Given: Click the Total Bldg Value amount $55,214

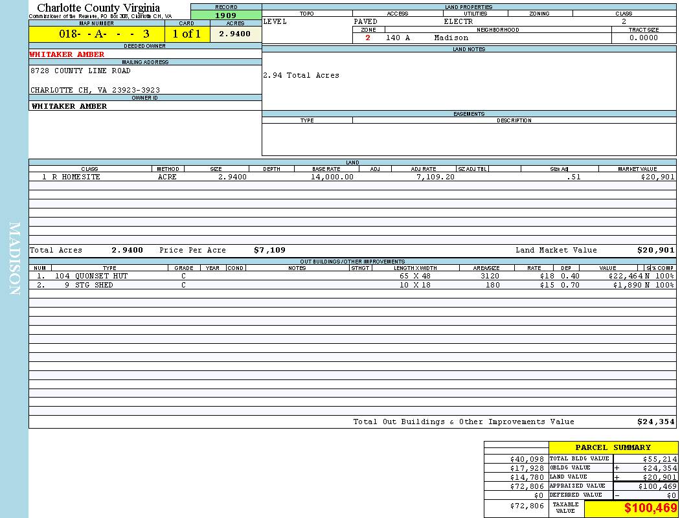Looking at the screenshot, I should coord(659,458).
